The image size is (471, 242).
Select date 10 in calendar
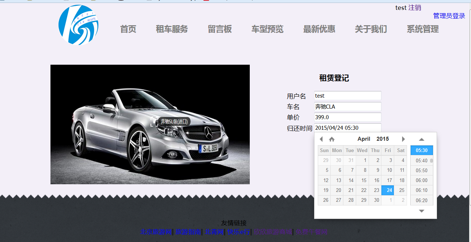click(x=388, y=170)
